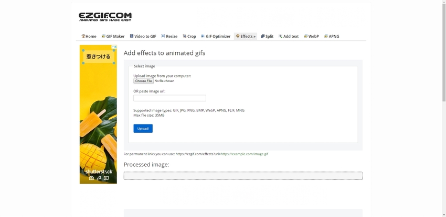Click the AdChoices icon on the ad
The width and height of the screenshot is (446, 217).
click(114, 48)
